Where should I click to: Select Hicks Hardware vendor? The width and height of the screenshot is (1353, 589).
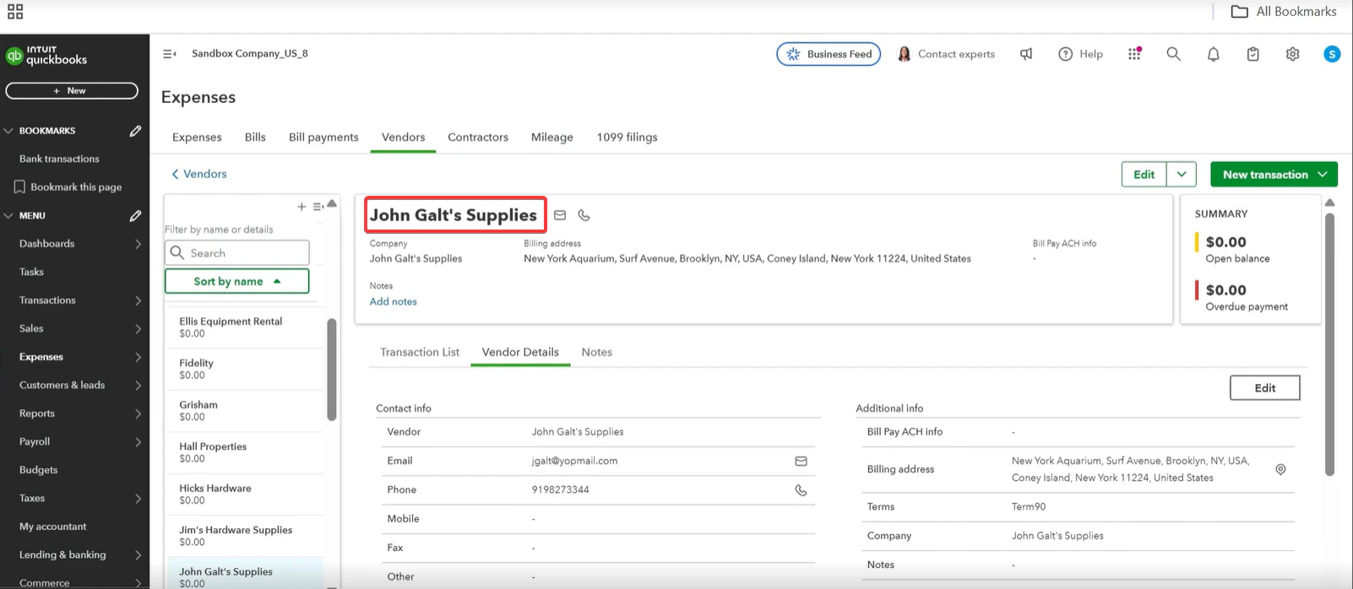click(x=245, y=494)
